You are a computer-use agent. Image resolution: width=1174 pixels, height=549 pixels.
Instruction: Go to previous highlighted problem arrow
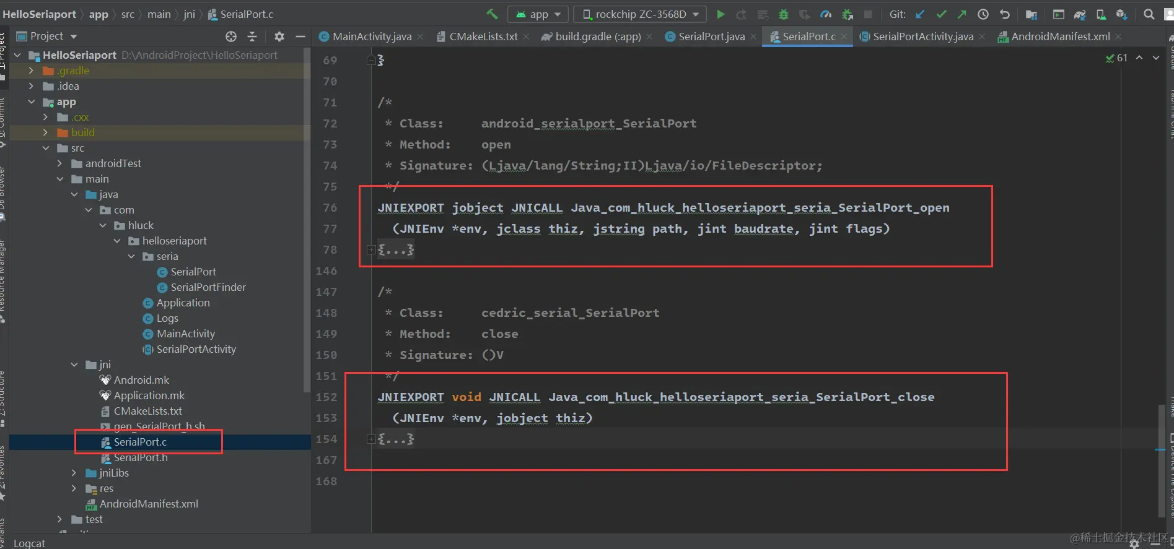1139,58
